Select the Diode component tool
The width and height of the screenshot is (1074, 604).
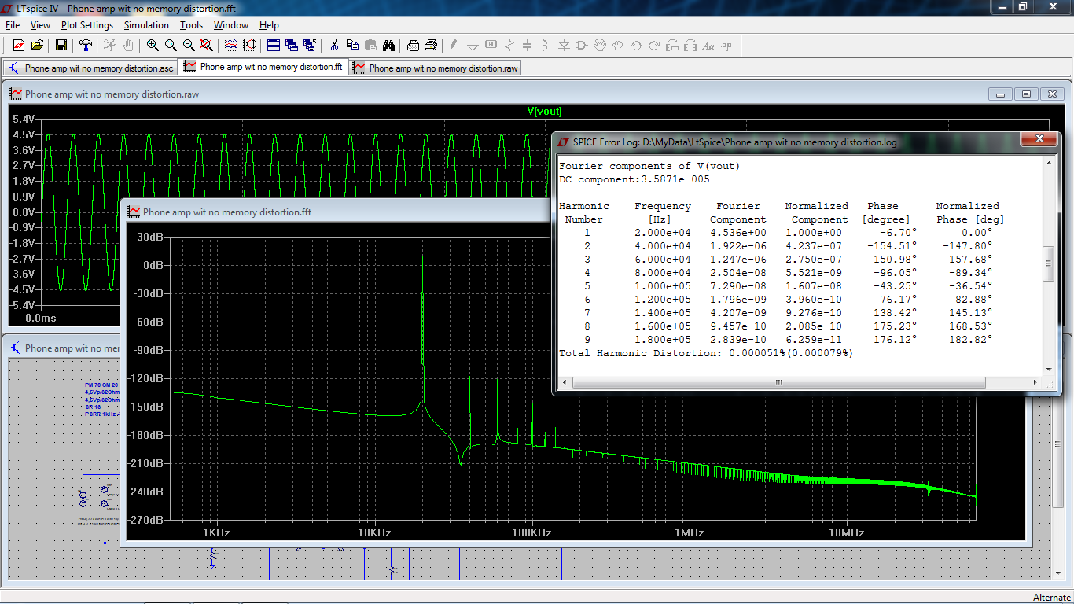[x=564, y=45]
